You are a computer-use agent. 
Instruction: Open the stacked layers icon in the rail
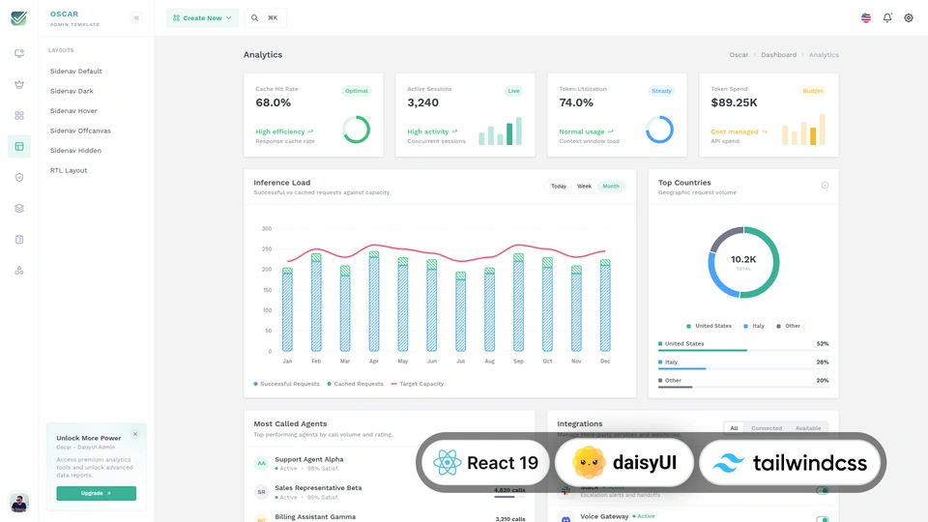(x=19, y=209)
